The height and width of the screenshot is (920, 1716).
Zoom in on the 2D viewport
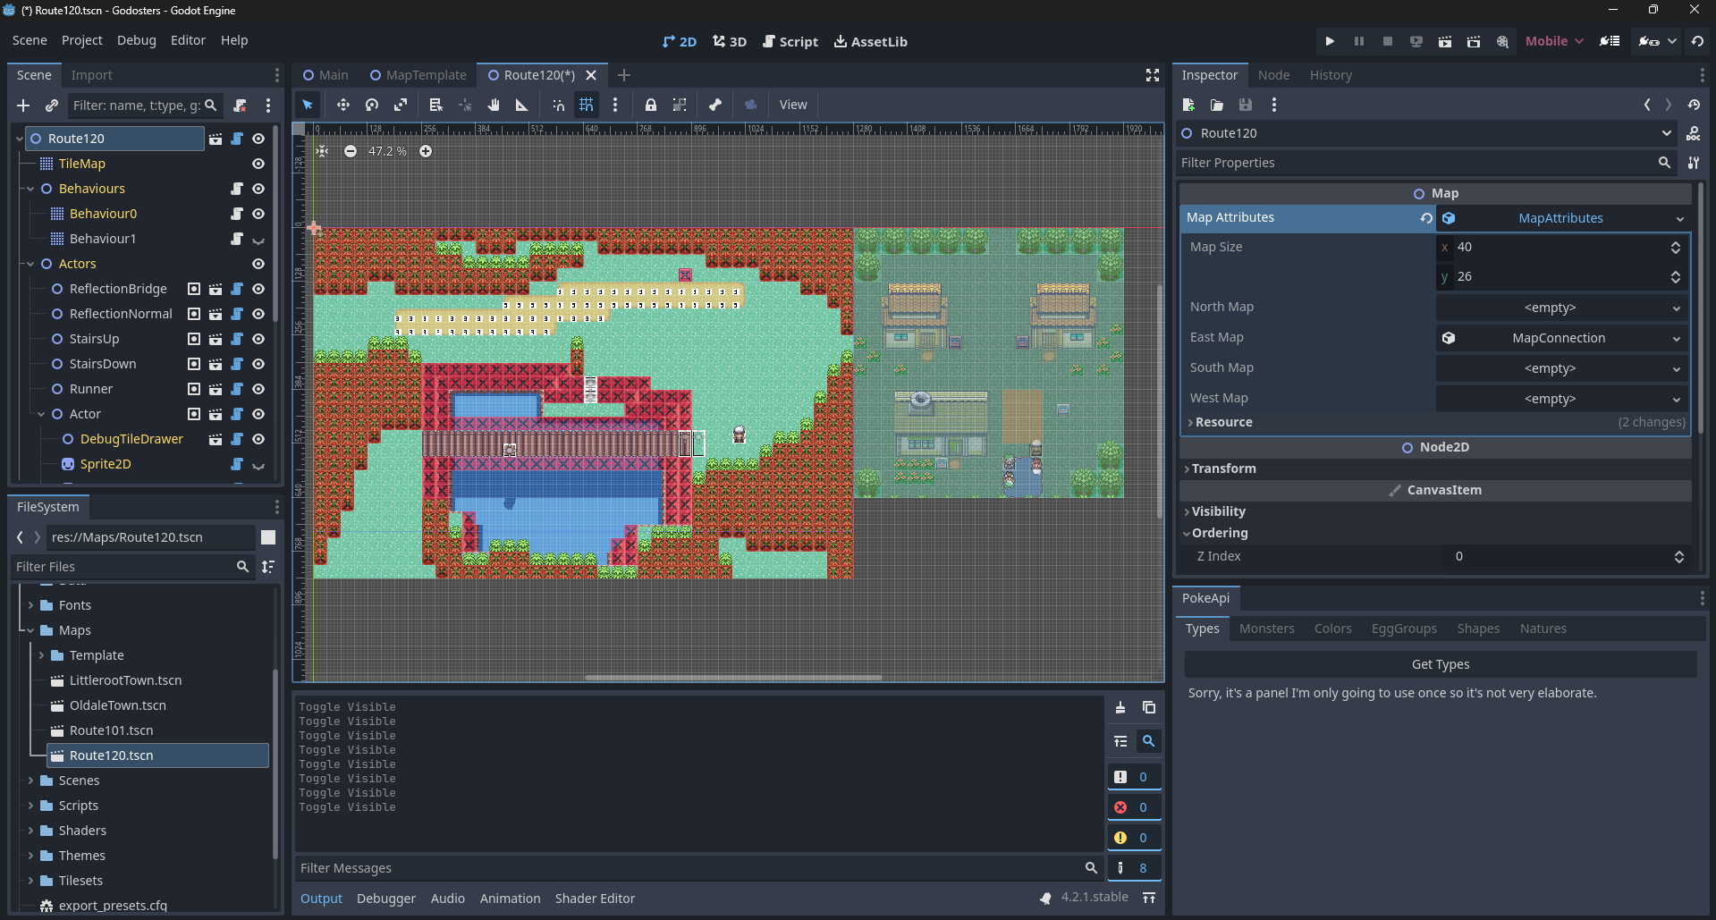426,151
